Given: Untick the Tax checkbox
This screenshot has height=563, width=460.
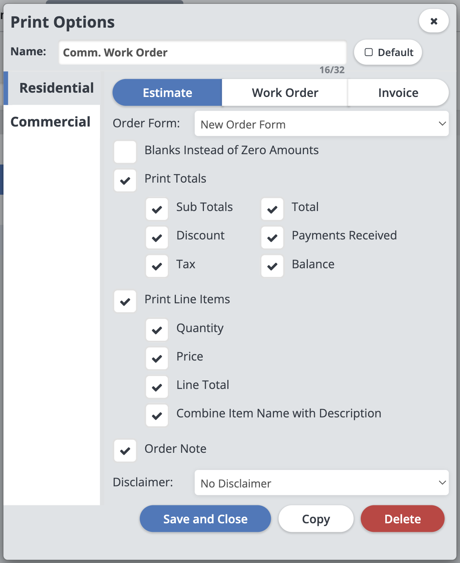Looking at the screenshot, I should coord(157,266).
